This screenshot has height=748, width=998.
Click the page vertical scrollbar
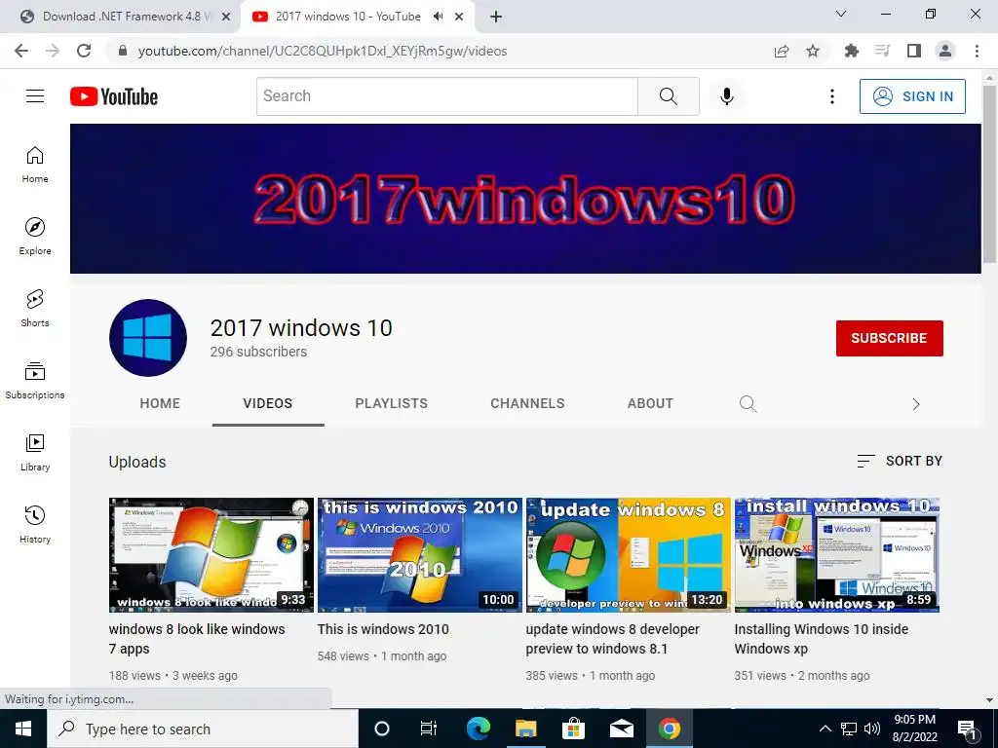click(989, 173)
